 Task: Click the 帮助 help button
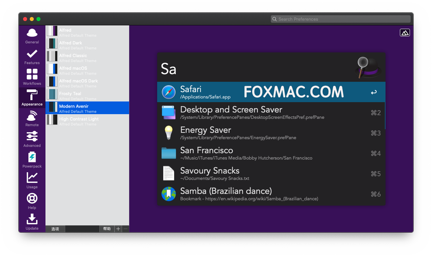coord(107,229)
